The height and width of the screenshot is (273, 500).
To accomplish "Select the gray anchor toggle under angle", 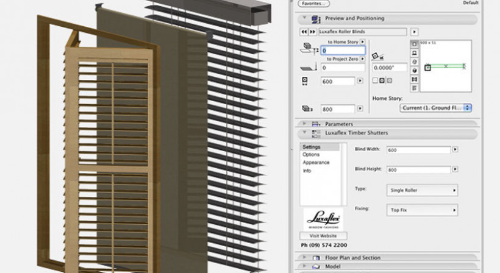I will click(390, 80).
